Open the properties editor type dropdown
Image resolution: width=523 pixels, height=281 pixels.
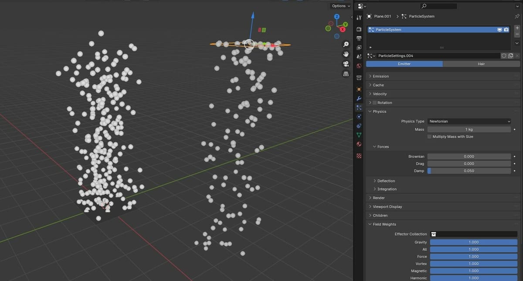(x=362, y=6)
